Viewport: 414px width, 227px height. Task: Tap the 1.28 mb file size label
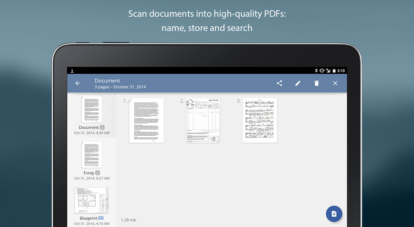tap(129, 220)
